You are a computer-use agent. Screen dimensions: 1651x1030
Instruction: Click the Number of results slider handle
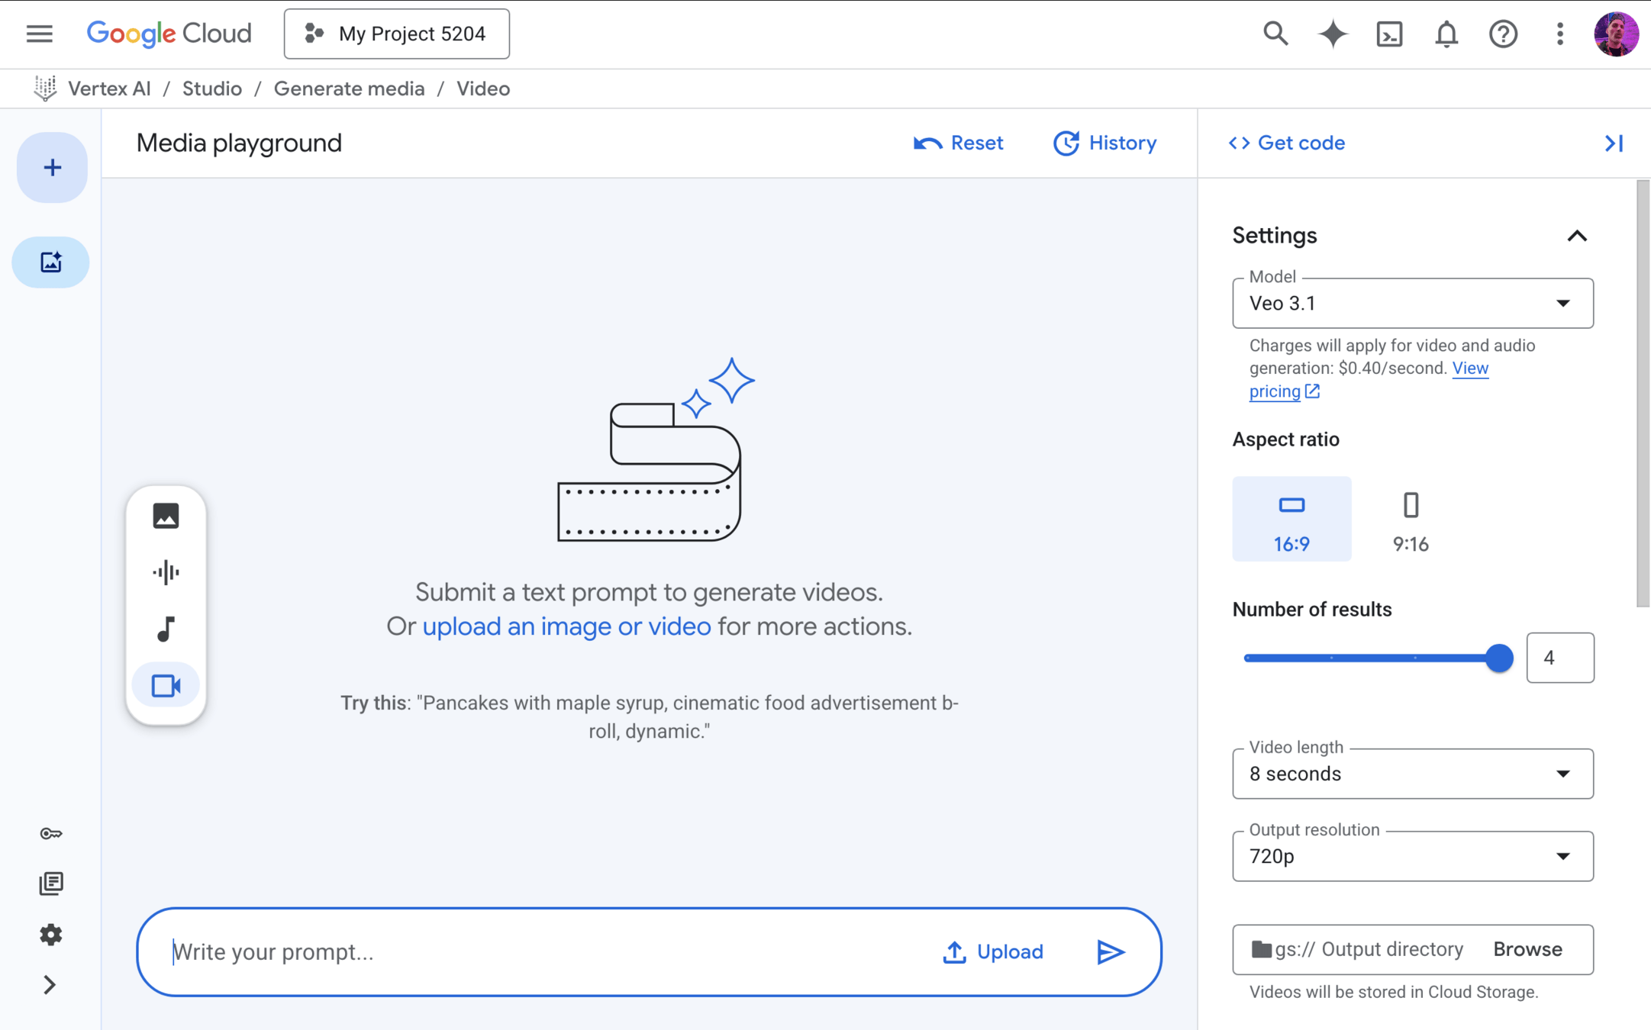(x=1499, y=658)
